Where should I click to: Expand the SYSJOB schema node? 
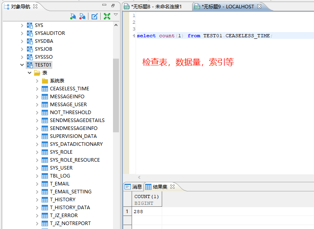coord(22,49)
